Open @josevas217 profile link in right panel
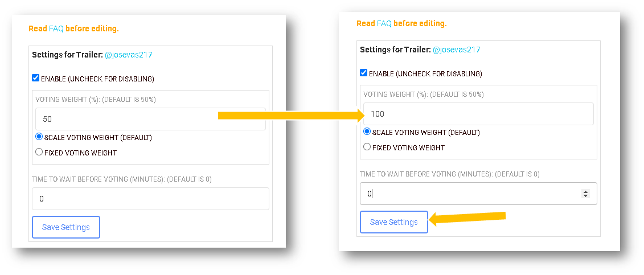 click(x=456, y=50)
